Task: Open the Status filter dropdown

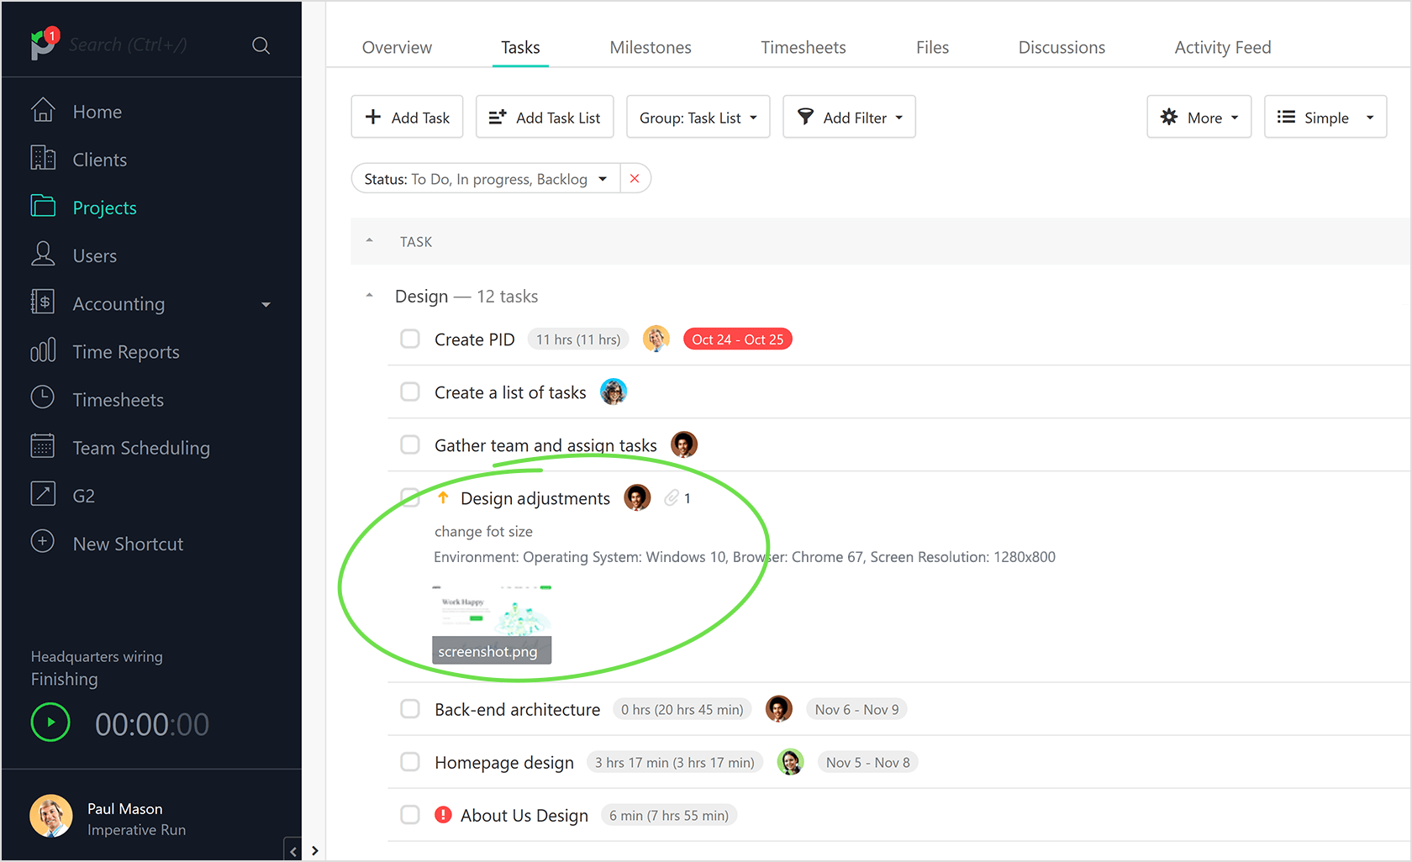Action: click(x=603, y=178)
